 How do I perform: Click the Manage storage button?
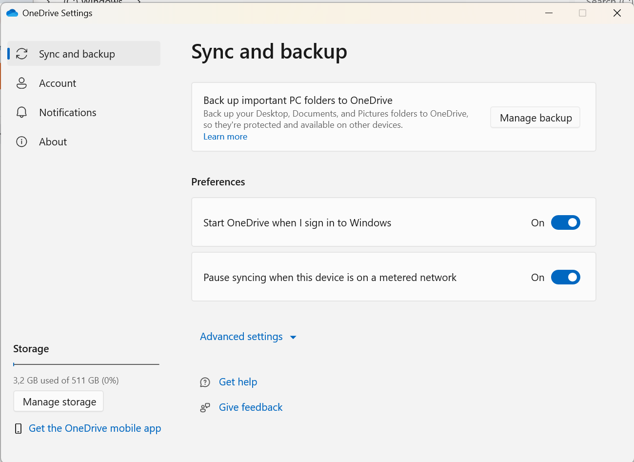point(59,402)
